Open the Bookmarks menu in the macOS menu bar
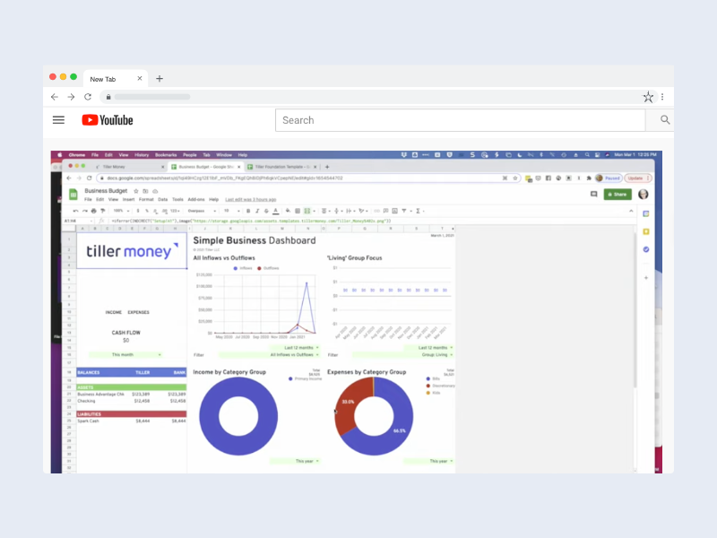The height and width of the screenshot is (538, 717). point(166,155)
